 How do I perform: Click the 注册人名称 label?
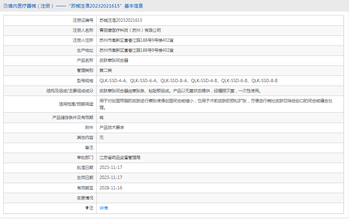point(83,30)
